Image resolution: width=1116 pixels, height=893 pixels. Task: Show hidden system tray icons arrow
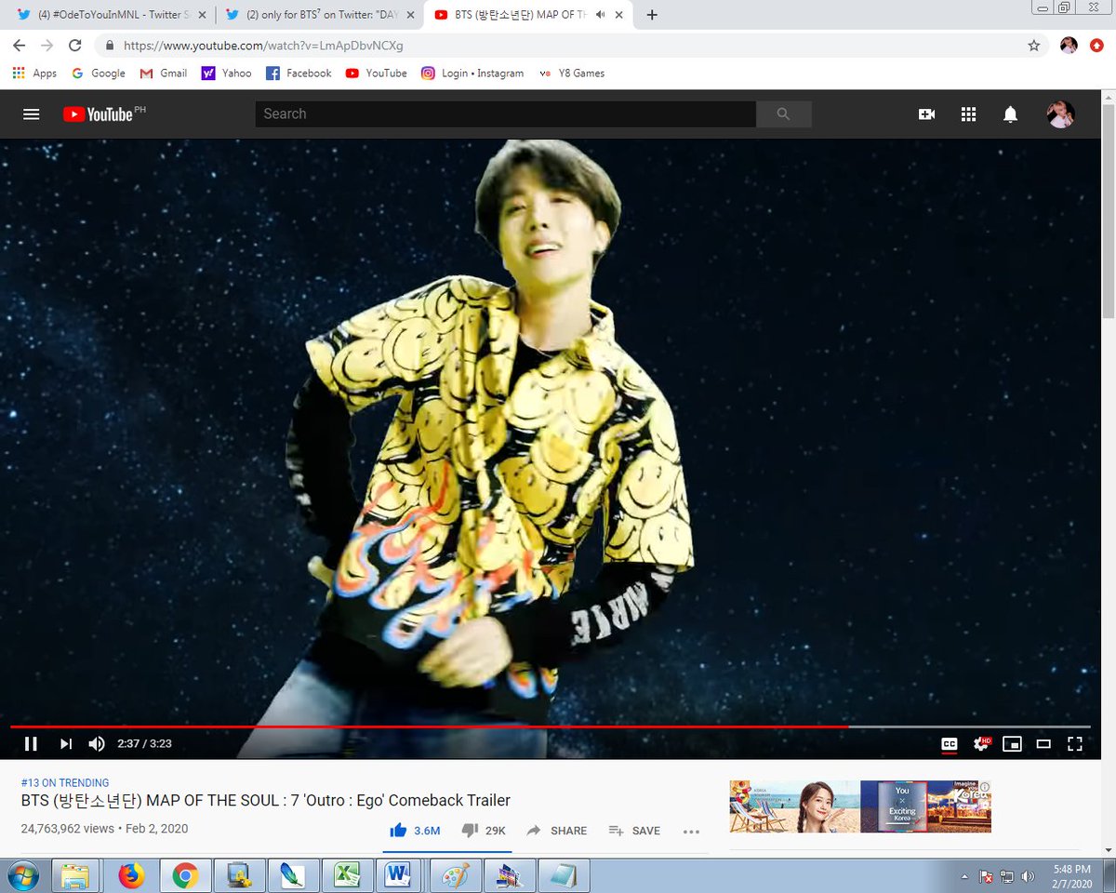(x=966, y=876)
